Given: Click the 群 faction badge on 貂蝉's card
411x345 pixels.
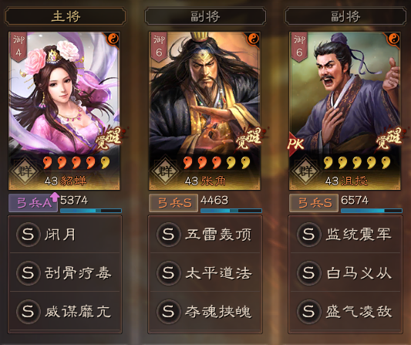Looking at the screenshot, I should [25, 171].
